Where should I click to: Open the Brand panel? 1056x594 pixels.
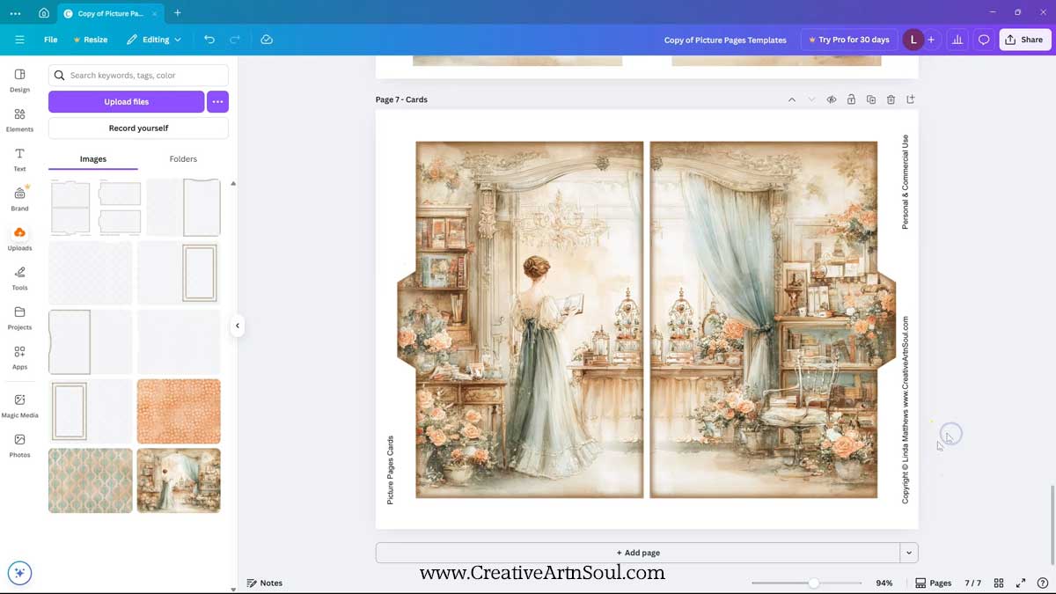coord(19,199)
